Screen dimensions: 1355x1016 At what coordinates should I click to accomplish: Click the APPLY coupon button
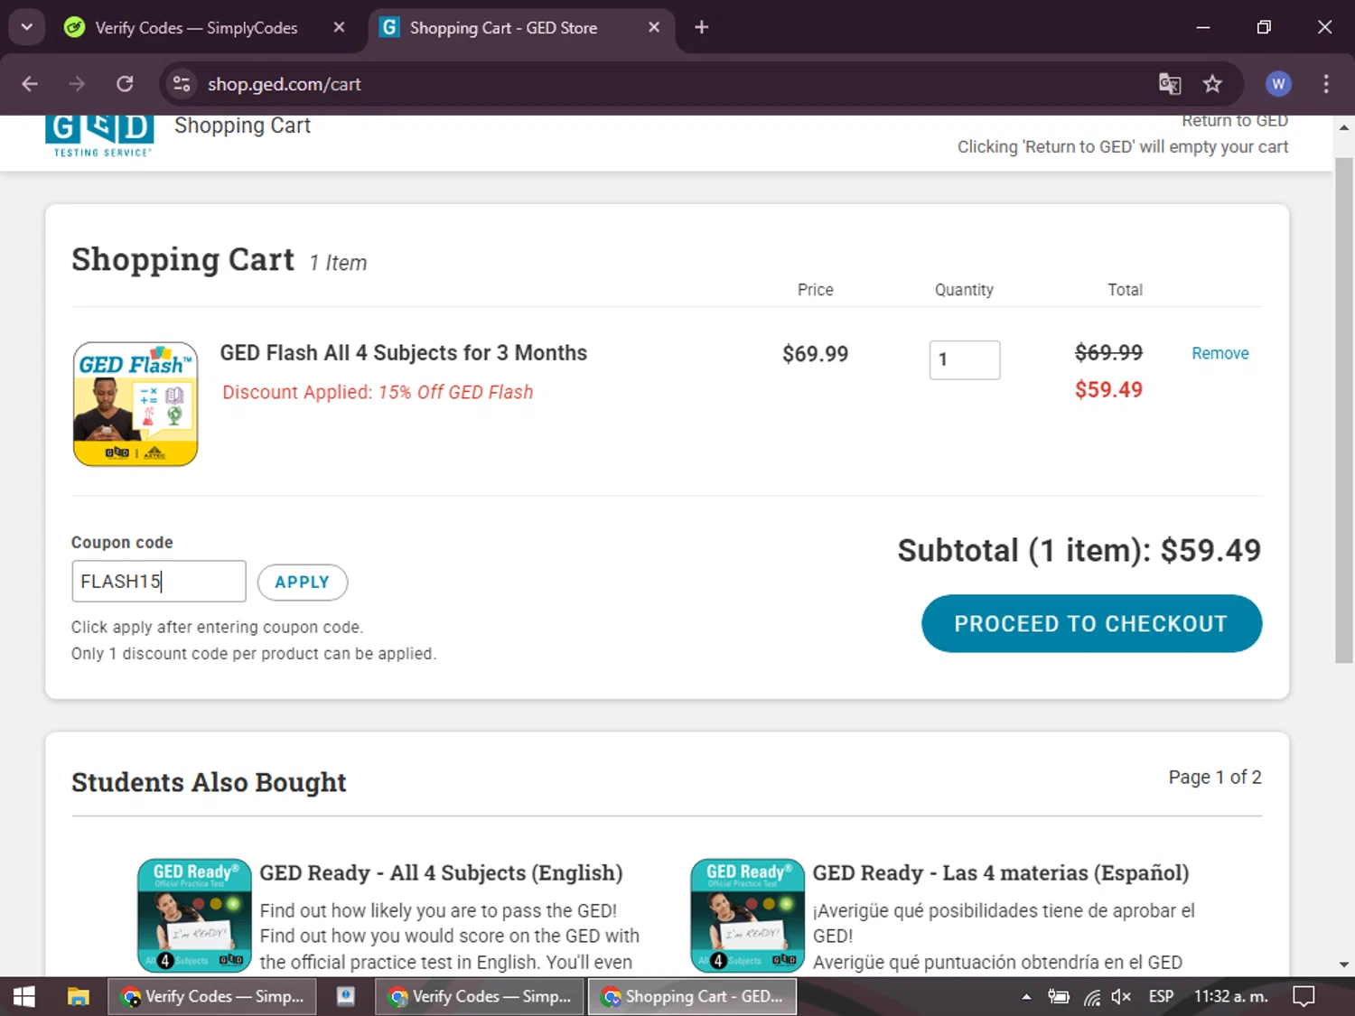302,583
